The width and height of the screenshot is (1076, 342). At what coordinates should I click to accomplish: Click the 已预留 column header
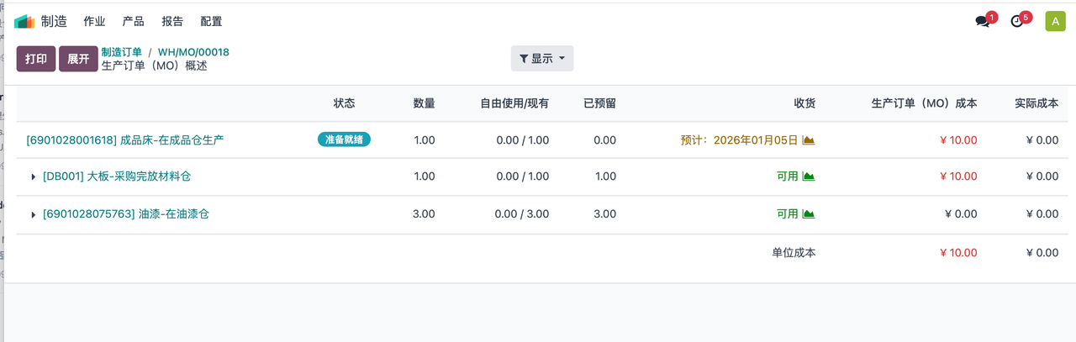coord(599,103)
